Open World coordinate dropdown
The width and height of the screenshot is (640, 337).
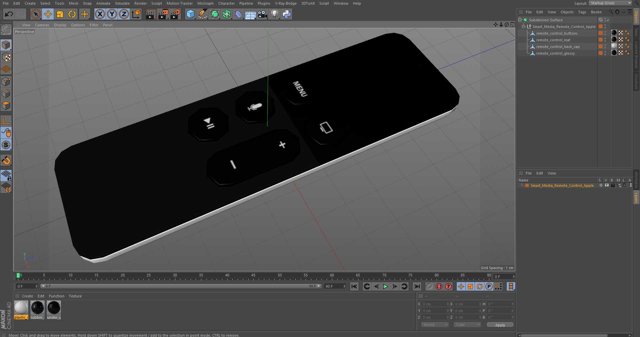435,325
